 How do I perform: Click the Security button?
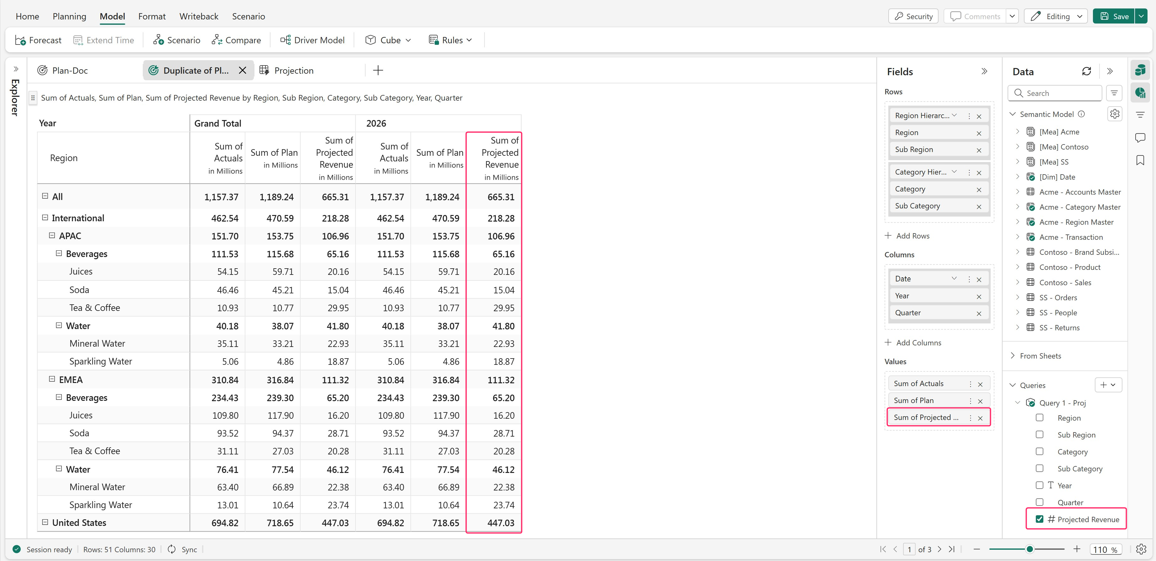(913, 17)
